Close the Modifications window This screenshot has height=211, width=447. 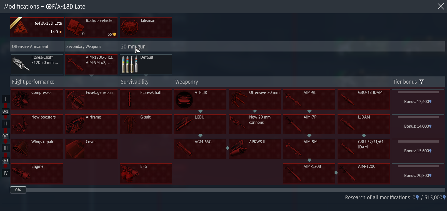point(441,6)
